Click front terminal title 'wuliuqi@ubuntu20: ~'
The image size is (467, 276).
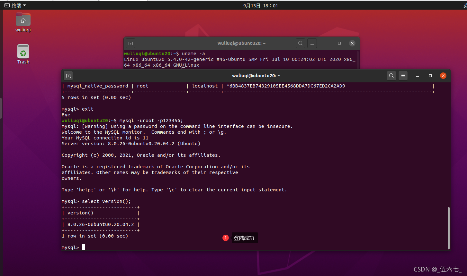click(256, 76)
